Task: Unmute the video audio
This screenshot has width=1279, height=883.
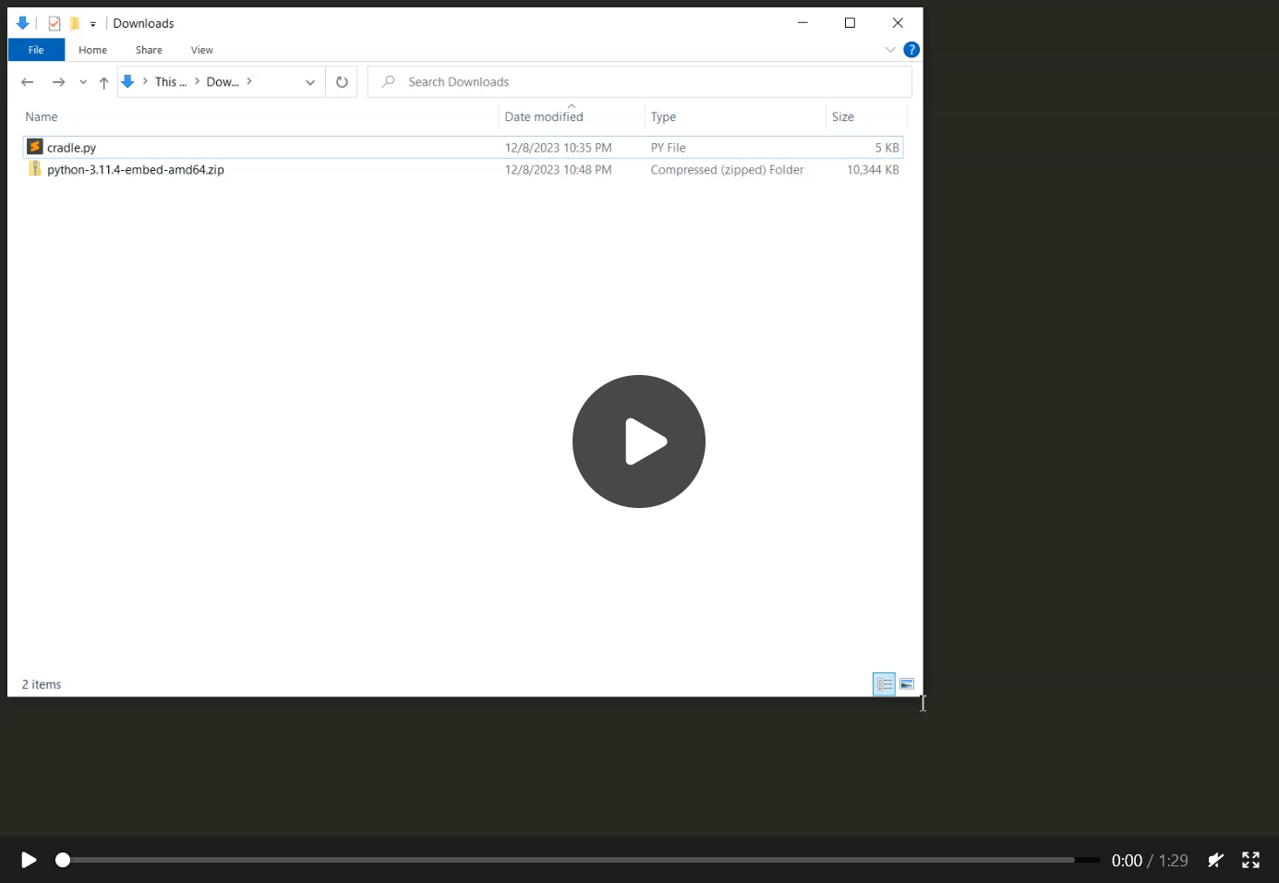Action: click(1215, 860)
